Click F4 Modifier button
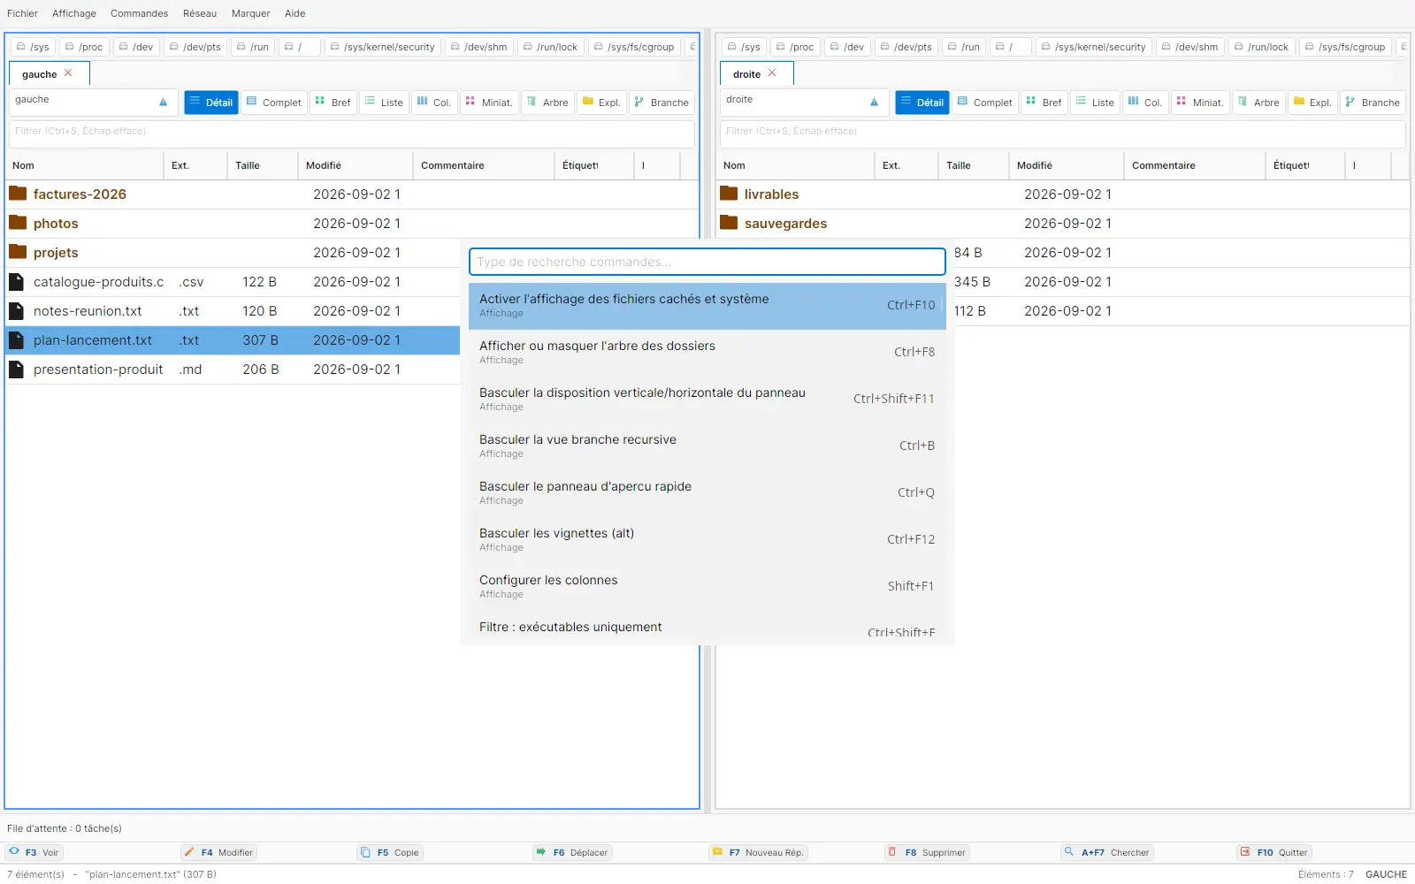Image resolution: width=1415 pixels, height=884 pixels. pyautogui.click(x=218, y=852)
